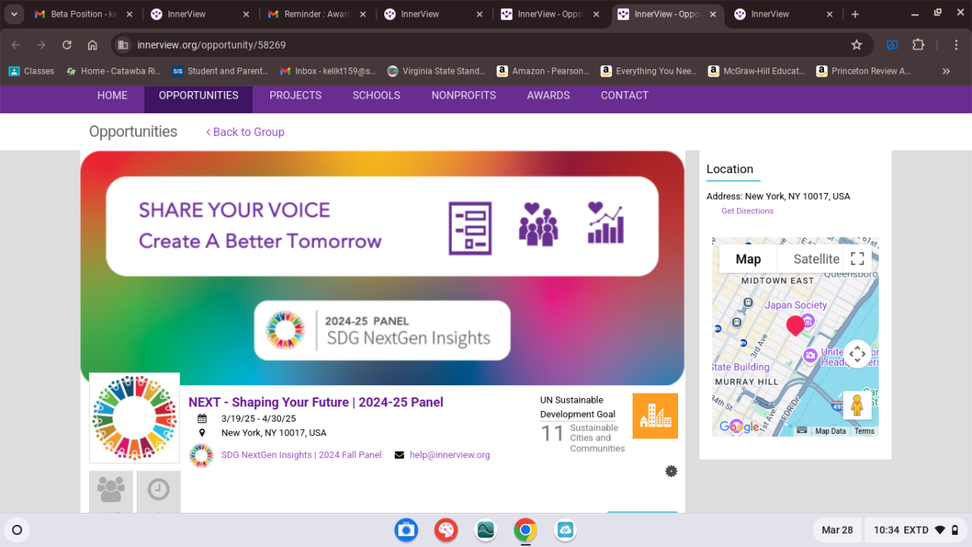
Task: Open the paint palette app on shelf
Action: point(446,530)
